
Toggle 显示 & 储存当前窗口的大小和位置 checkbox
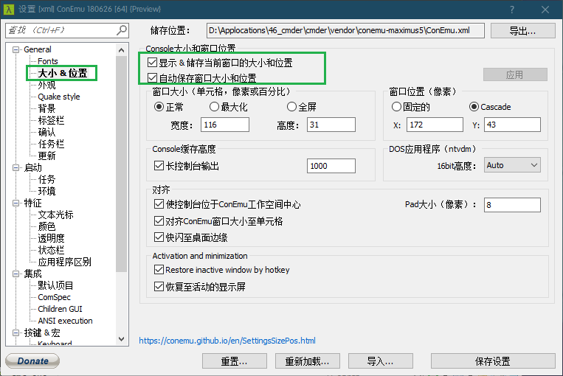(152, 63)
